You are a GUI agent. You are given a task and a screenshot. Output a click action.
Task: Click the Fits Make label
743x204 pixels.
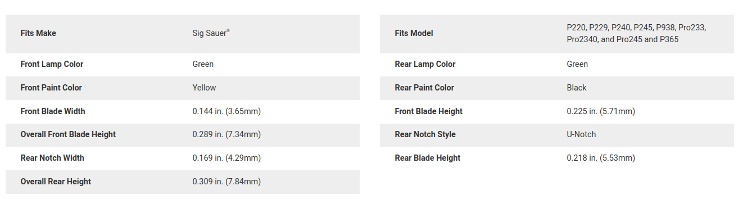(x=38, y=33)
